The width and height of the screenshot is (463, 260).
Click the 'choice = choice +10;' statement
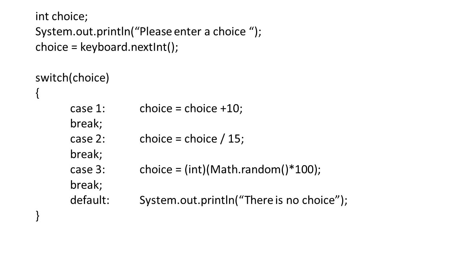(x=191, y=108)
